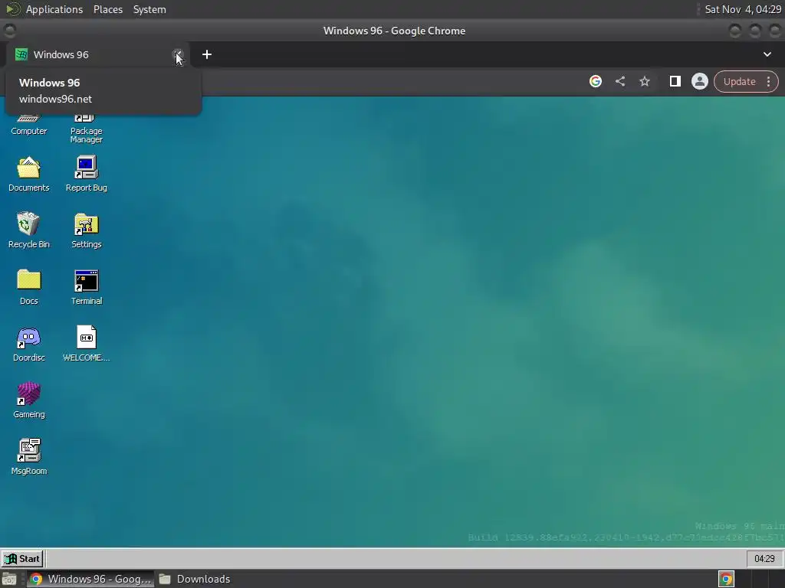Select the Computer desktop icon
This screenshot has width=785, height=588.
[28, 125]
